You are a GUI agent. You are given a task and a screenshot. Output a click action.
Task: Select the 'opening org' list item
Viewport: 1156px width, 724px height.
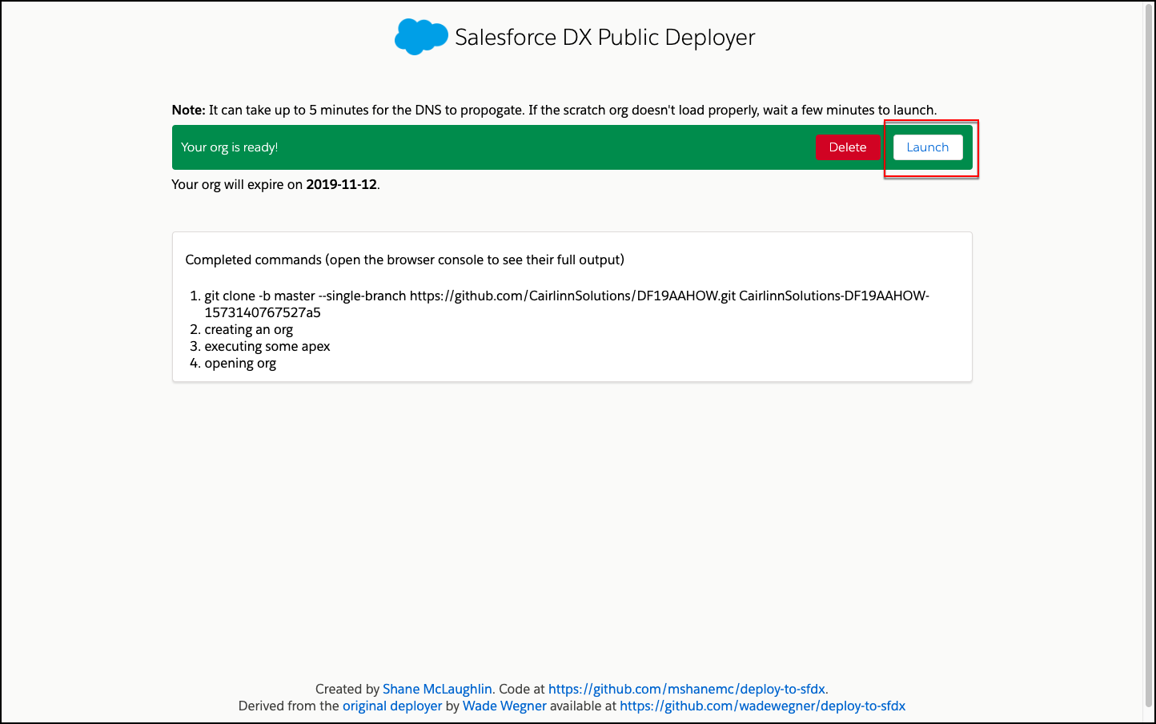tap(240, 364)
